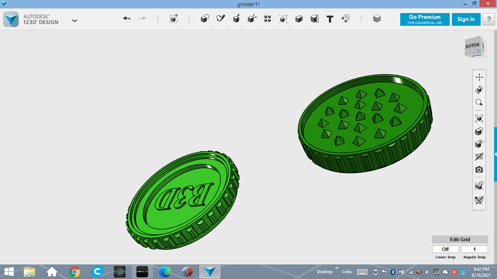
Task: Open help with question mark button
Action: (x=489, y=19)
